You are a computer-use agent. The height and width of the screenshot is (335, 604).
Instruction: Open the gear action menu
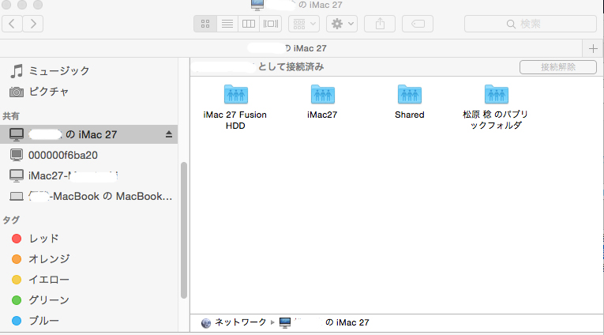[342, 24]
